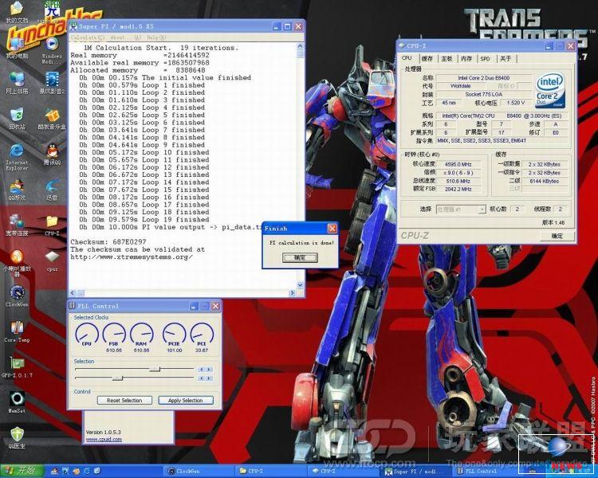Open the CPU-Z folder taskbar button
This screenshot has width=598, height=478.
(x=270, y=472)
